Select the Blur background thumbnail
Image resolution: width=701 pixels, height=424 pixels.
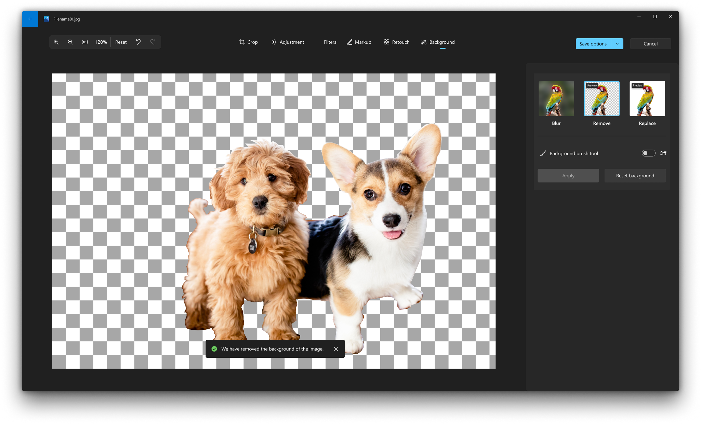[557, 98]
